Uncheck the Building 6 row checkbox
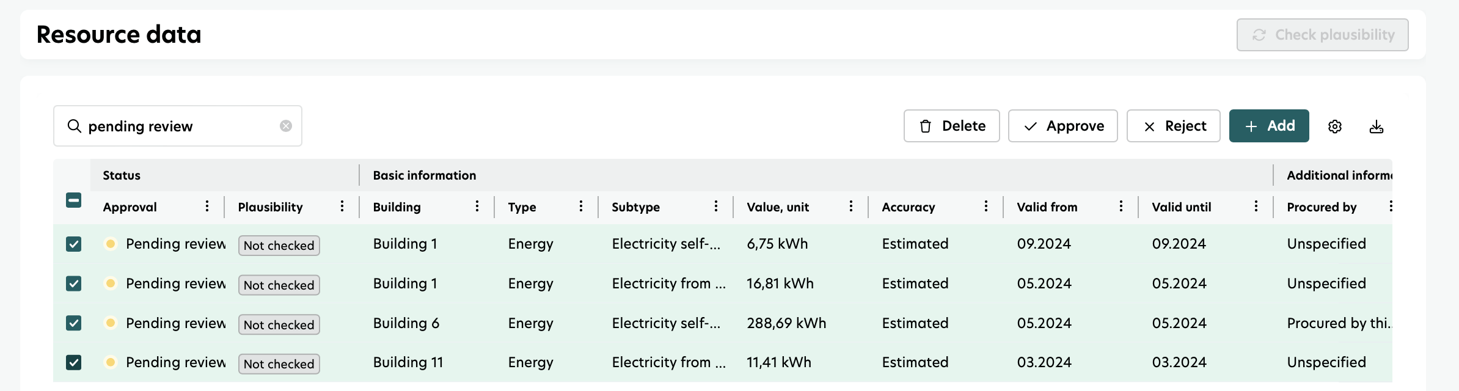Viewport: 1459px width, 391px height. tap(74, 323)
